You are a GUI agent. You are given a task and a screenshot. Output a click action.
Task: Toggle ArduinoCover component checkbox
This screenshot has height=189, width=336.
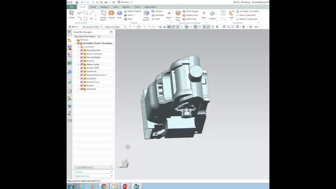(81, 82)
